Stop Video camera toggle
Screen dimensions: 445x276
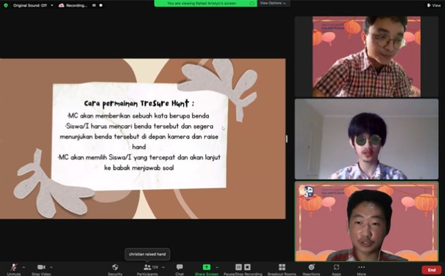(x=41, y=268)
